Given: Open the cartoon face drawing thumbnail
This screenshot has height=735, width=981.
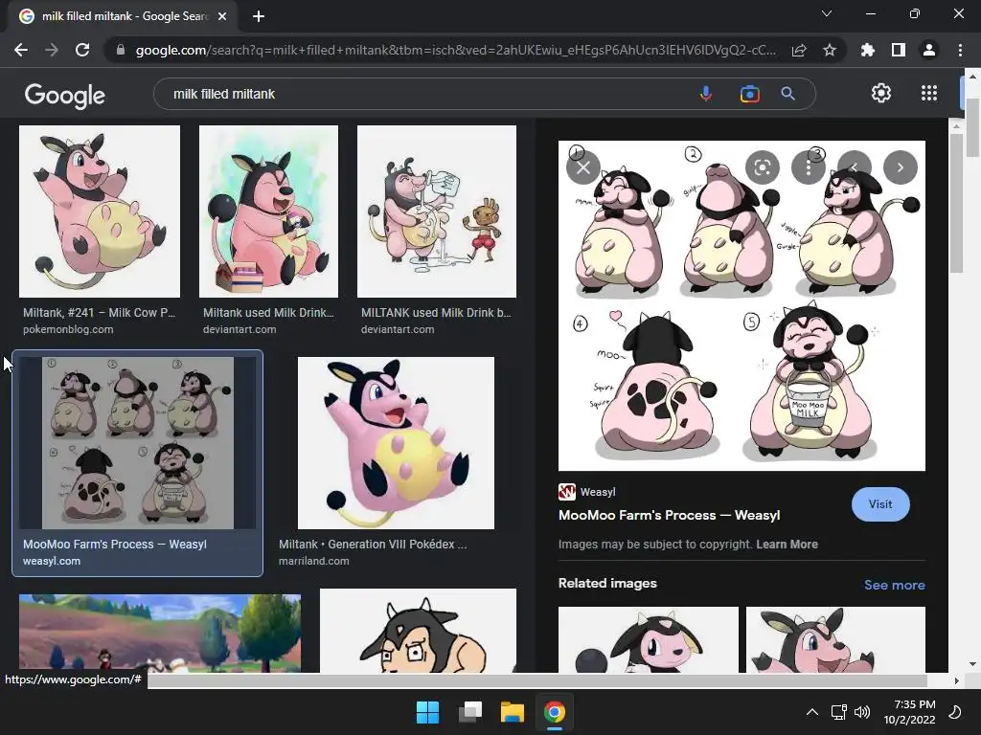Looking at the screenshot, I should coord(418,631).
